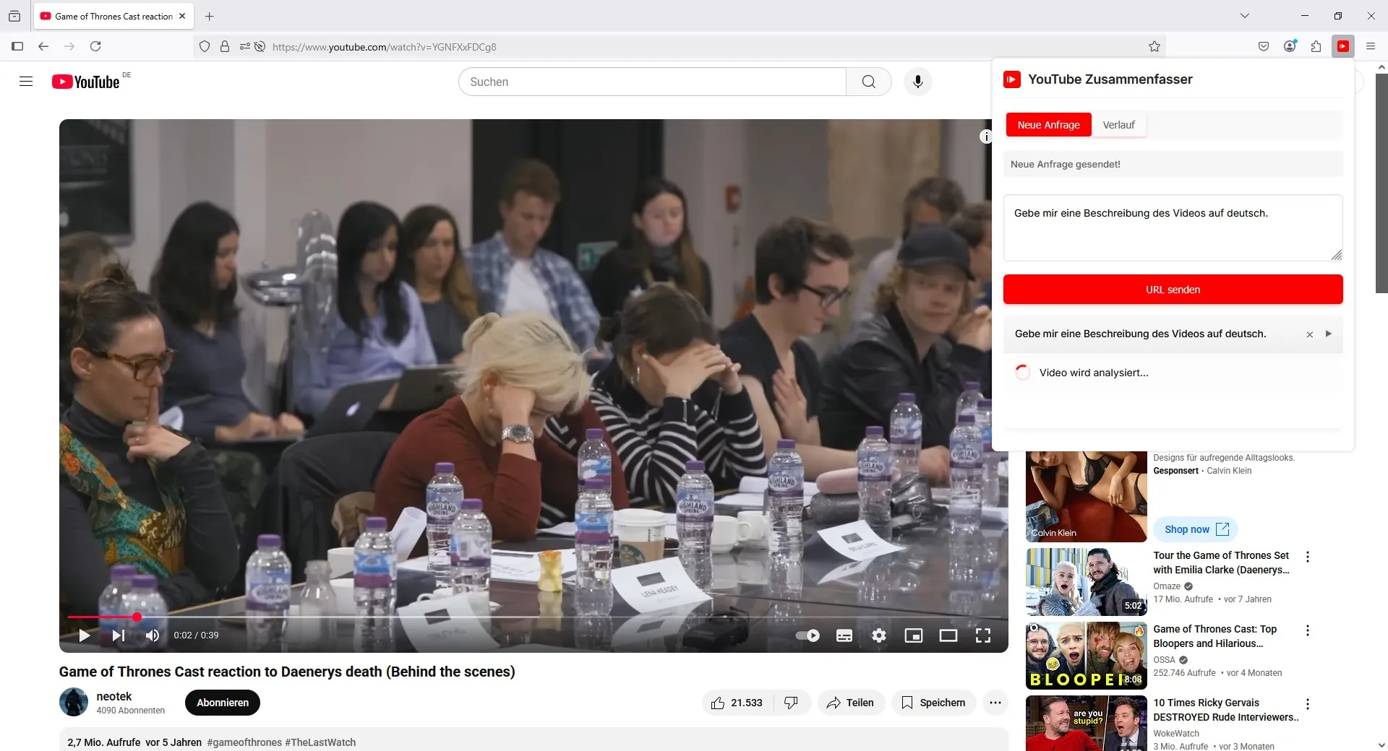This screenshot has width=1388, height=751.
Task: Start voice search with the microphone
Action: 917,82
